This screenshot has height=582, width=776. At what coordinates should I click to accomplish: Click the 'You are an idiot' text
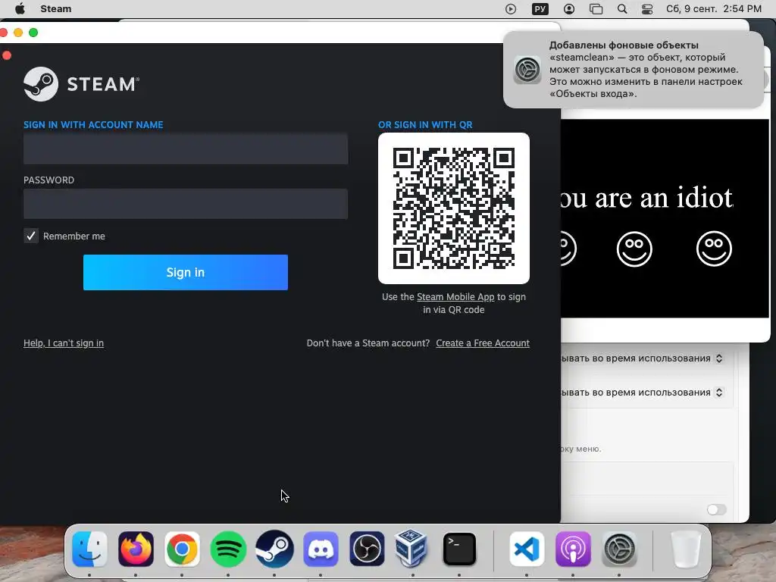click(x=646, y=198)
